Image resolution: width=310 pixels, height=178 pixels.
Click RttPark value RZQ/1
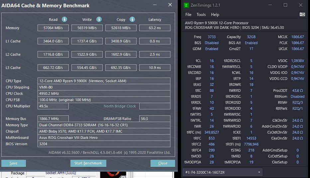[x=298, y=108]
